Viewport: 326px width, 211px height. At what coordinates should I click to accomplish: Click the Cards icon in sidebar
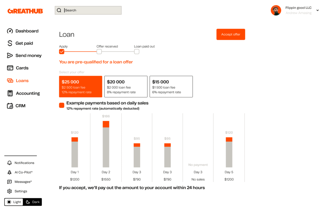click(10, 68)
